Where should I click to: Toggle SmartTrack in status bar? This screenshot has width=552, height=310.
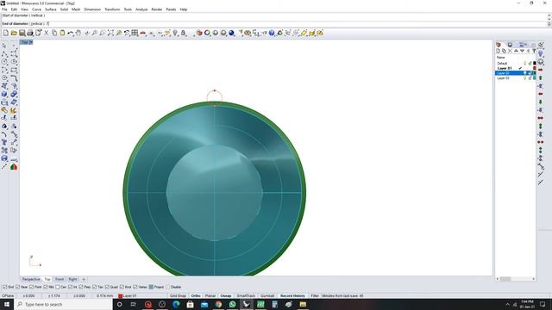[246, 296]
